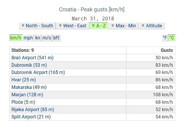Sort stations by Altitude
Image resolution: width=192 pixels, height=133 pixels.
[151, 26]
